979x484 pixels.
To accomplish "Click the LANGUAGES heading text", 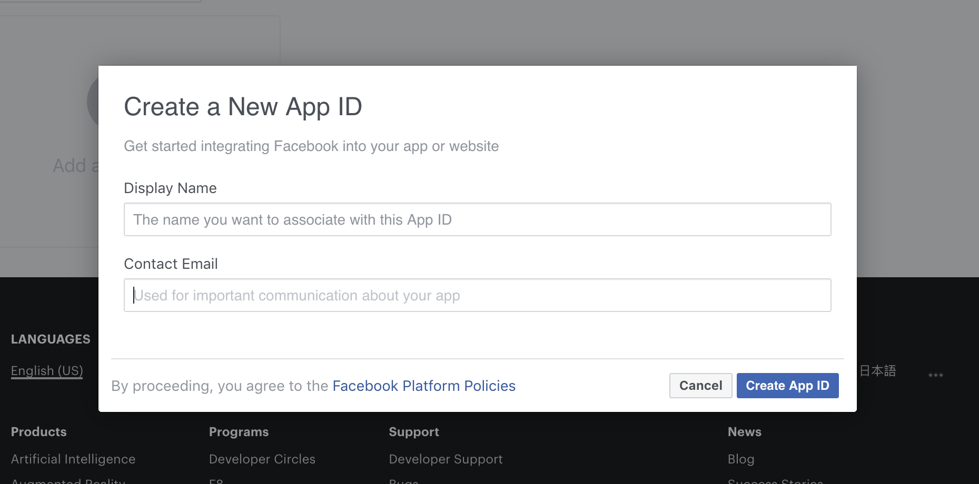I will tap(51, 339).
